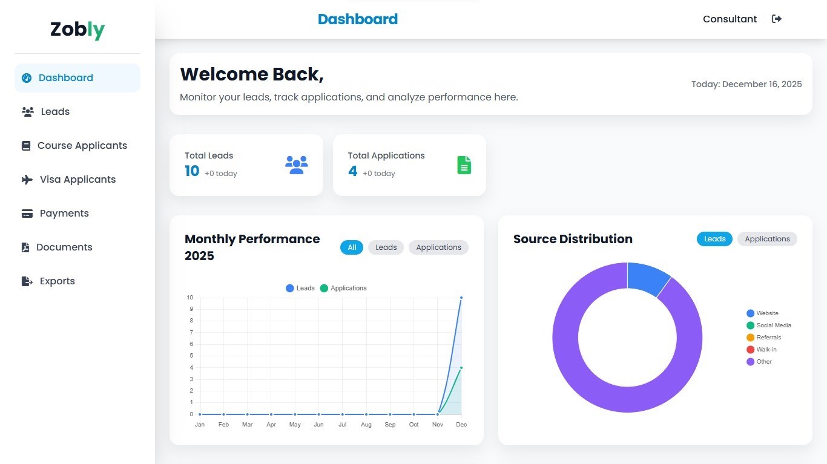Viewport: 827px width, 464px height.
Task: Click the Course Applicants book icon
Action: pyautogui.click(x=26, y=146)
